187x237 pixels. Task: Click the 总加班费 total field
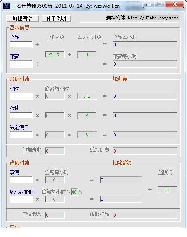(x=145, y=151)
